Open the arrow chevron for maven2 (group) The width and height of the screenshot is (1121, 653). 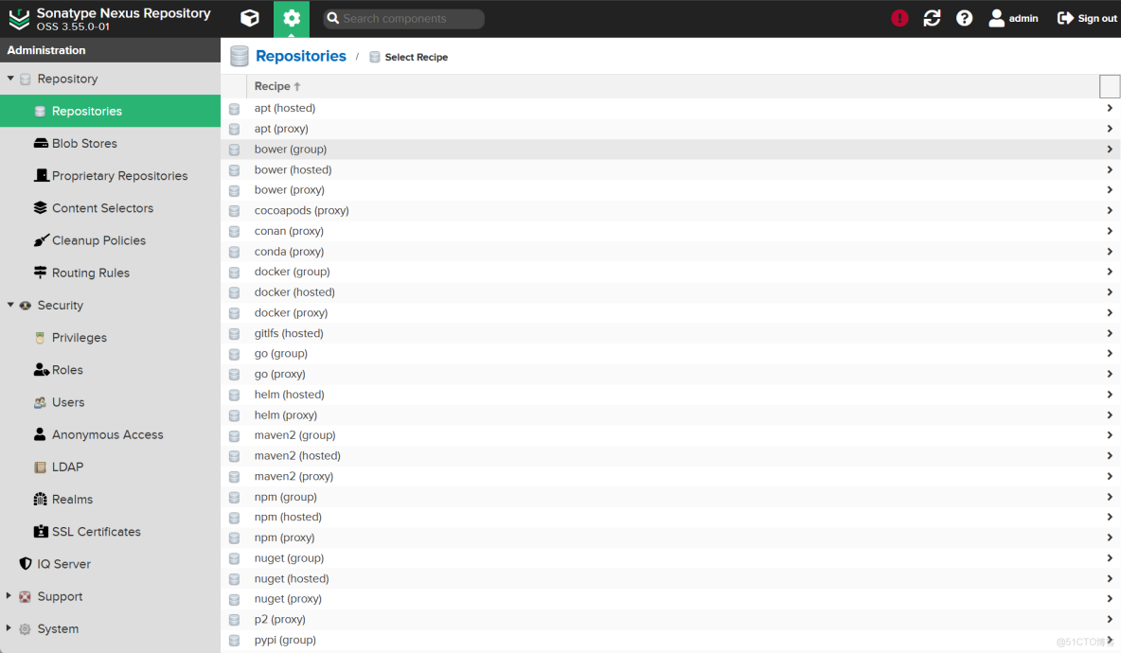pos(1110,435)
